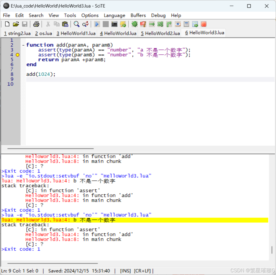The height and width of the screenshot is (275, 276).
Task: Click the empty highlighted line 9 in editor
Action: tap(150, 79)
